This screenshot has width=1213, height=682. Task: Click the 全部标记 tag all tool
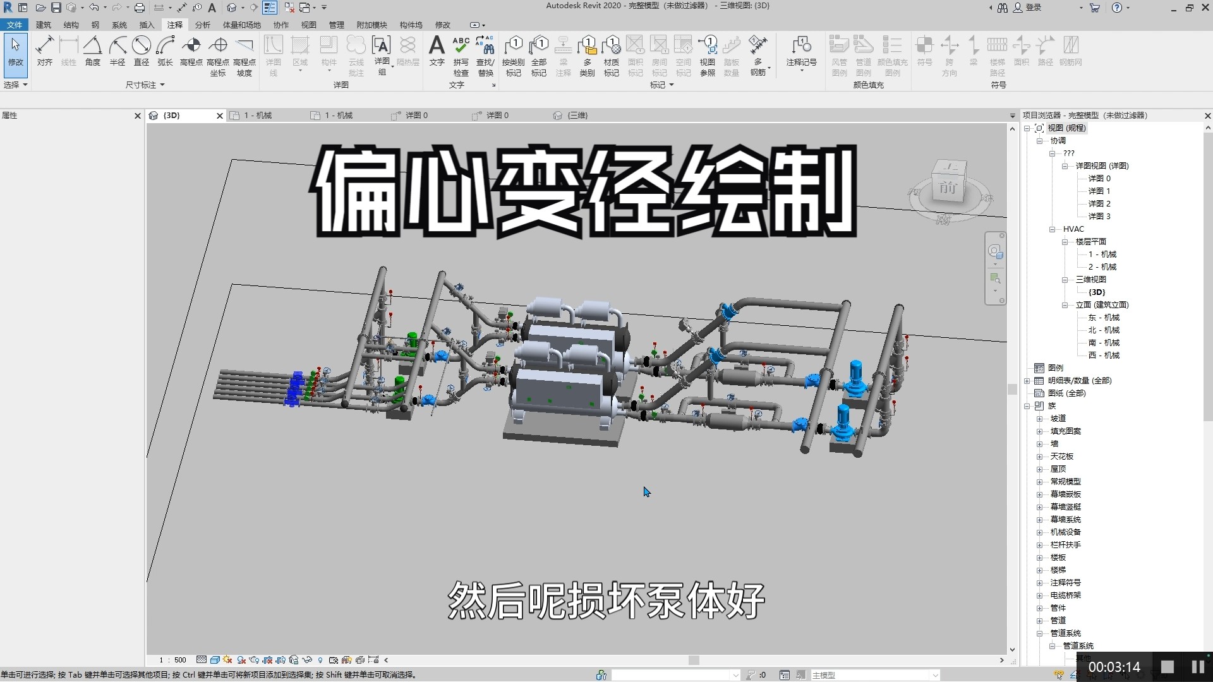point(539,56)
